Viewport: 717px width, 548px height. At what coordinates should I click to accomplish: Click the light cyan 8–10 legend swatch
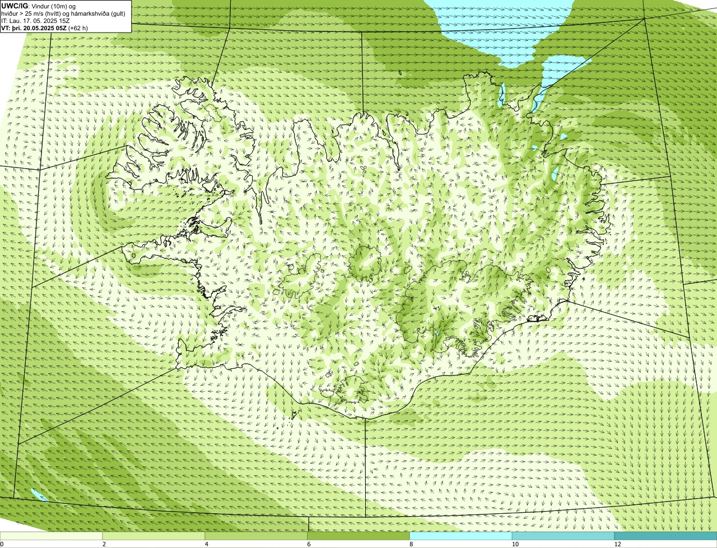click(461, 536)
